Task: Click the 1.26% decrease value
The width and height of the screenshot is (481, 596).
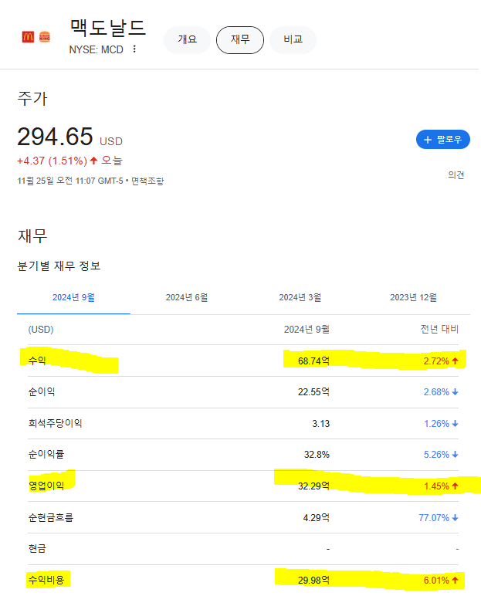Action: [441, 423]
